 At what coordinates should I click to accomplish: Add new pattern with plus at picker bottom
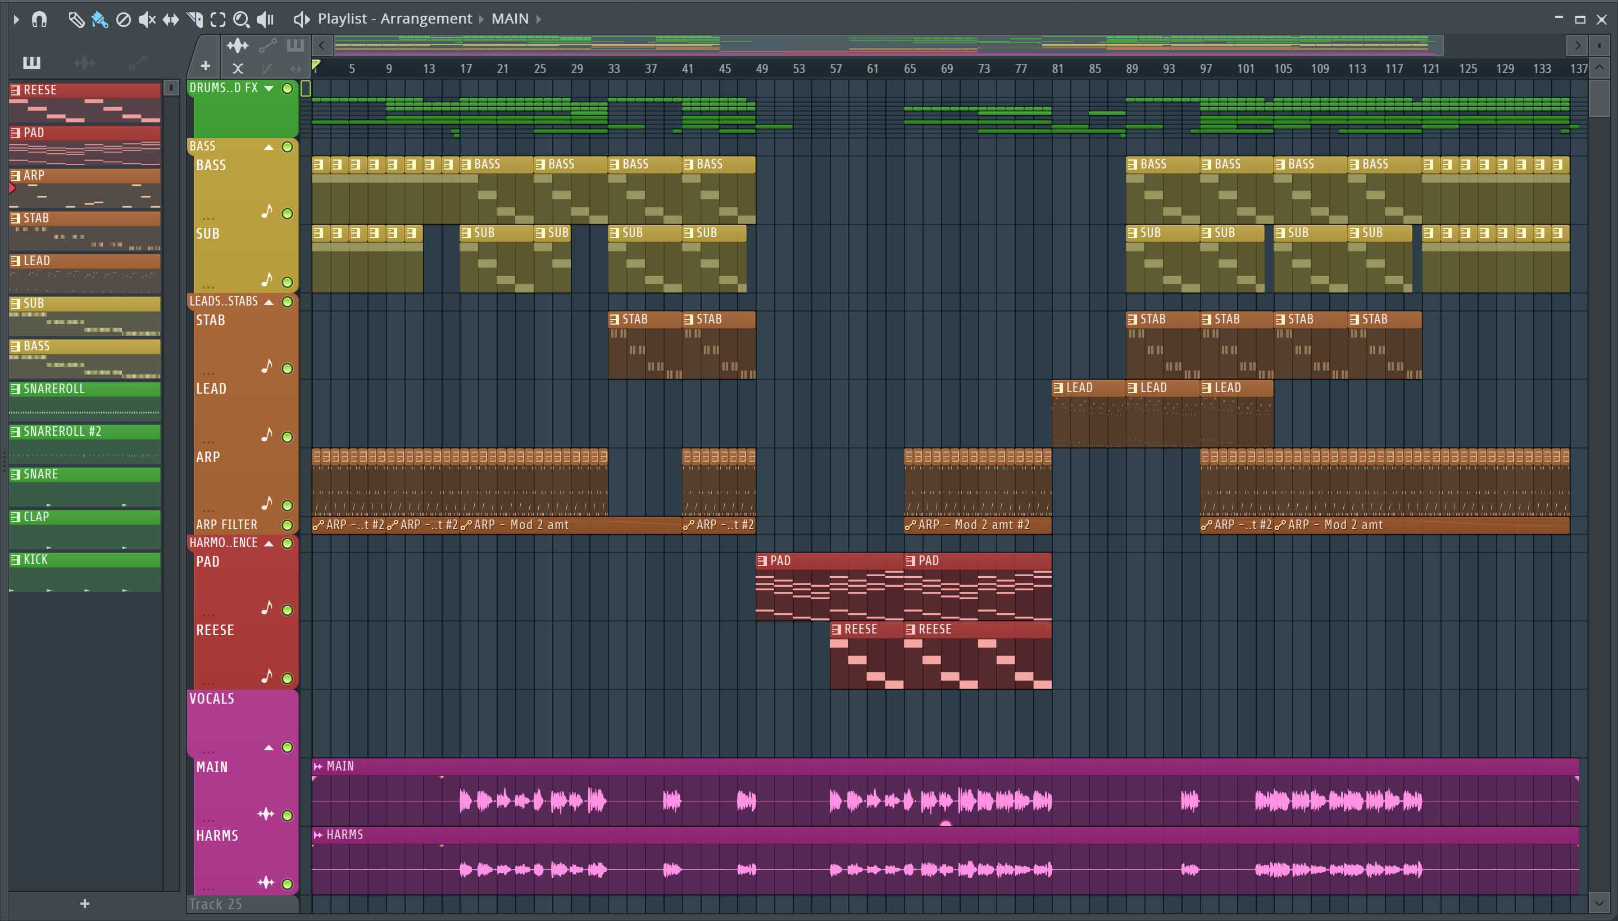click(85, 904)
